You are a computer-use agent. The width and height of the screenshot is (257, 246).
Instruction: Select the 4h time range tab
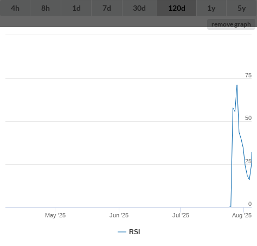15,8
